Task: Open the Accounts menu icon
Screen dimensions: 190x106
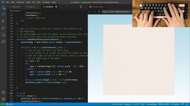Action: point(3,92)
